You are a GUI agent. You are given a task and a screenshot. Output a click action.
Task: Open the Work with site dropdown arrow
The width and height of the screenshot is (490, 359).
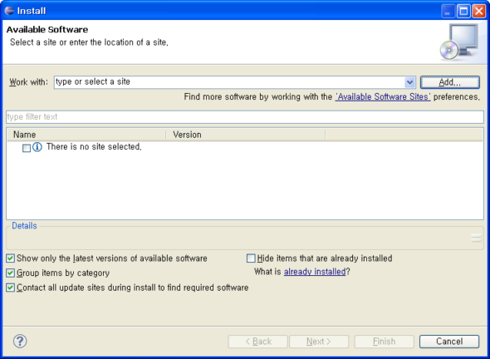(409, 82)
